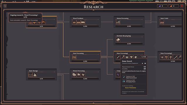Select the purple research point counter

click(162, 6)
